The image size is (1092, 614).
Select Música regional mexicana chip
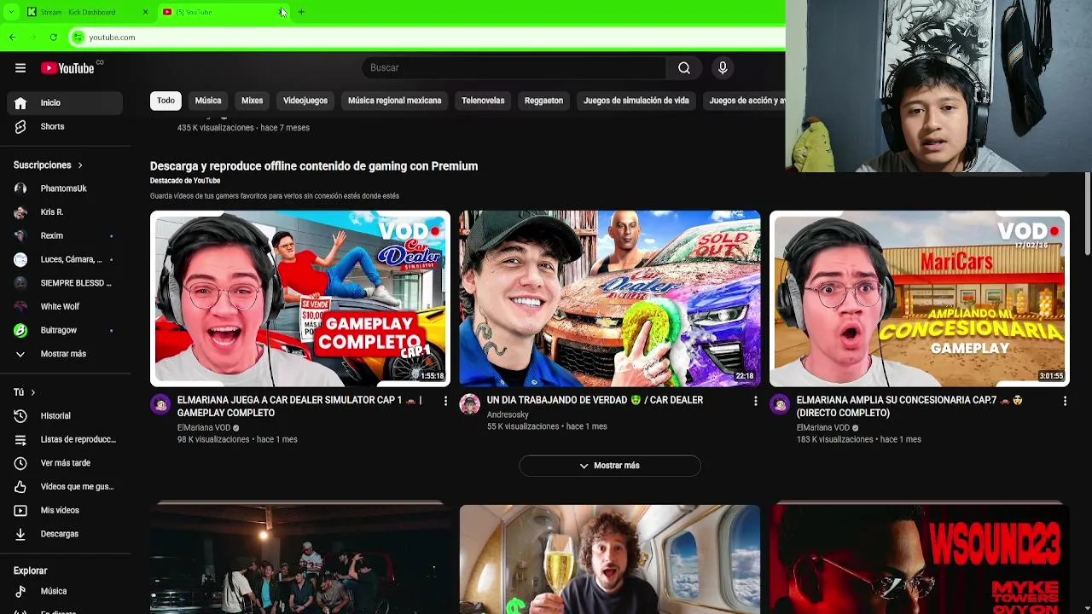(394, 101)
